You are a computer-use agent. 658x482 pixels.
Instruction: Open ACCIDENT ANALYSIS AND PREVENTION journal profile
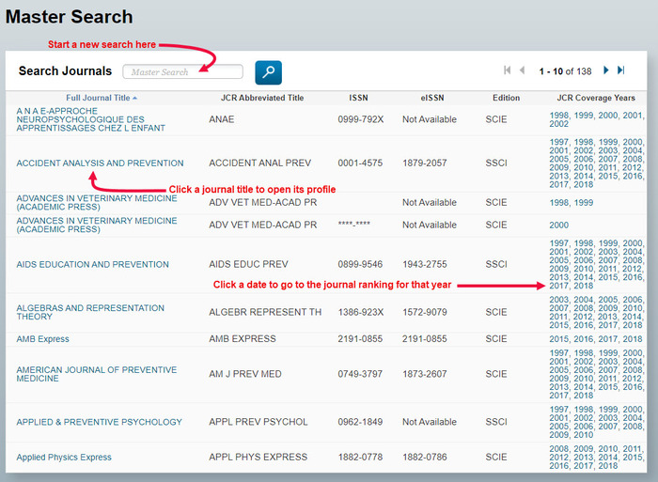pyautogui.click(x=100, y=163)
